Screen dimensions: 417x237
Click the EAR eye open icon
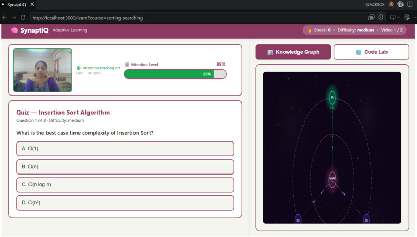90,73
